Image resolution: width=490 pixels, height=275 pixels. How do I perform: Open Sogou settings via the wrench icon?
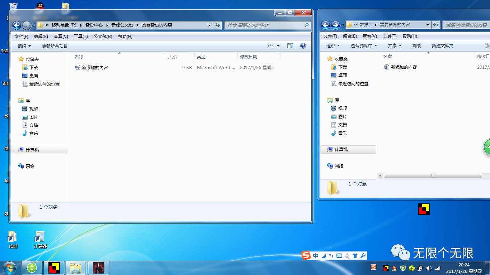363,256
